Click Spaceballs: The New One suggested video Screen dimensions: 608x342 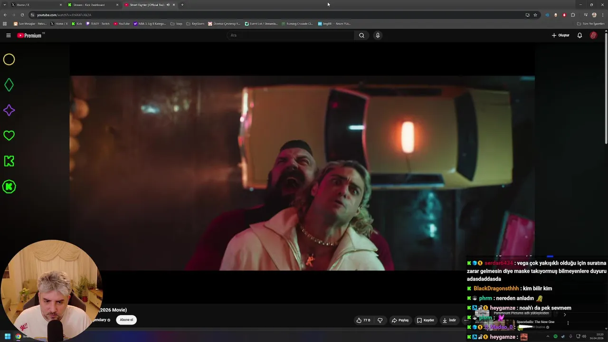pos(535,322)
